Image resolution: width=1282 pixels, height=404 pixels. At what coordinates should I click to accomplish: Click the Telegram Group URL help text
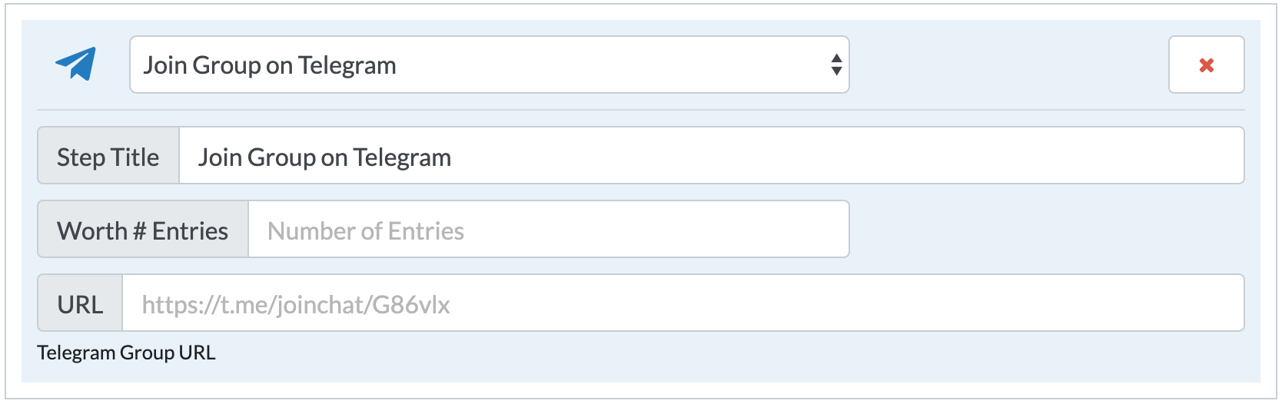point(126,353)
